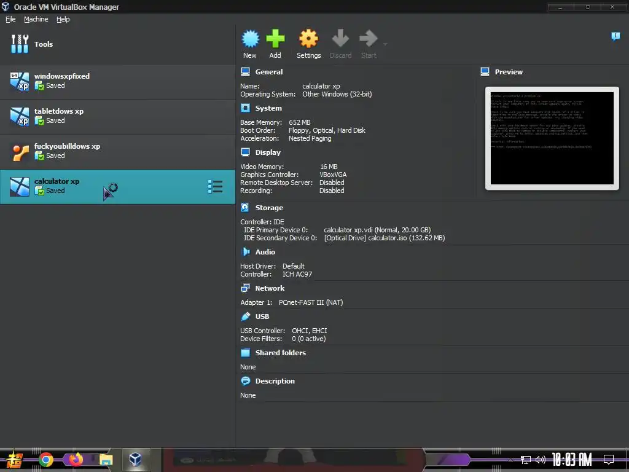Click the VBoxVGA graphics controller value
The image size is (629, 472).
click(333, 175)
